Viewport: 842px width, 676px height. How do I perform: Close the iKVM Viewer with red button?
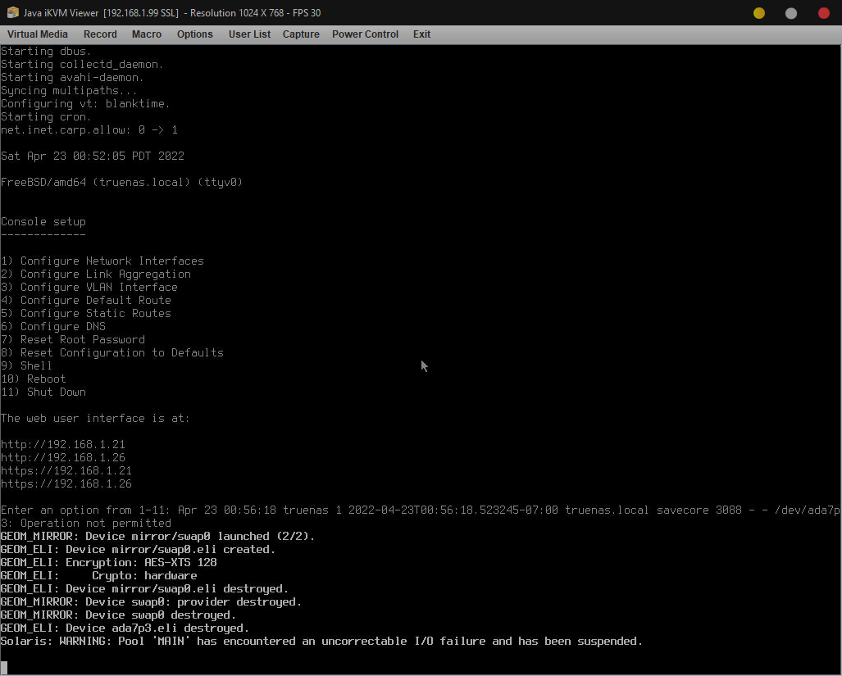824,13
